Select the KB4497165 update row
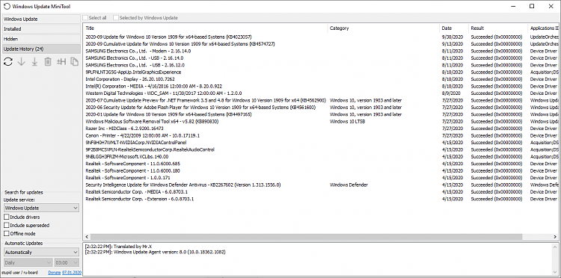 tap(322, 114)
